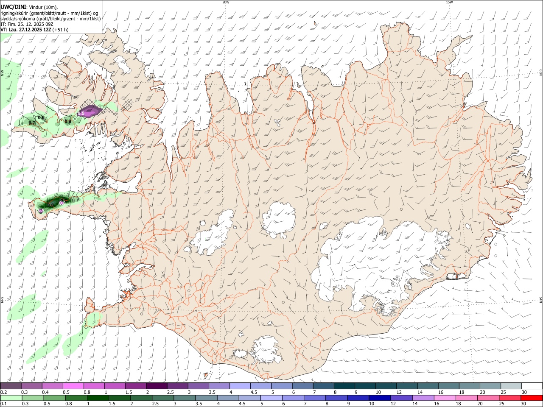Click the white Mýrdalsjökull glacier near south coast

point(265,350)
